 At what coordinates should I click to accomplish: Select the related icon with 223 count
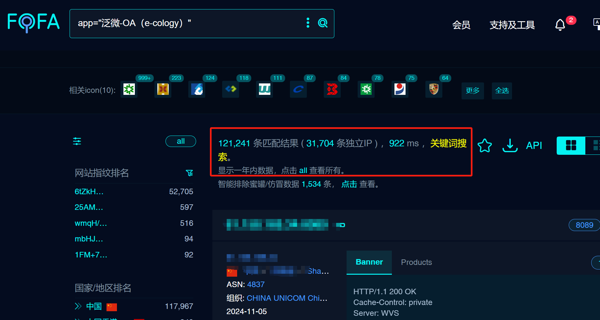[x=163, y=89]
